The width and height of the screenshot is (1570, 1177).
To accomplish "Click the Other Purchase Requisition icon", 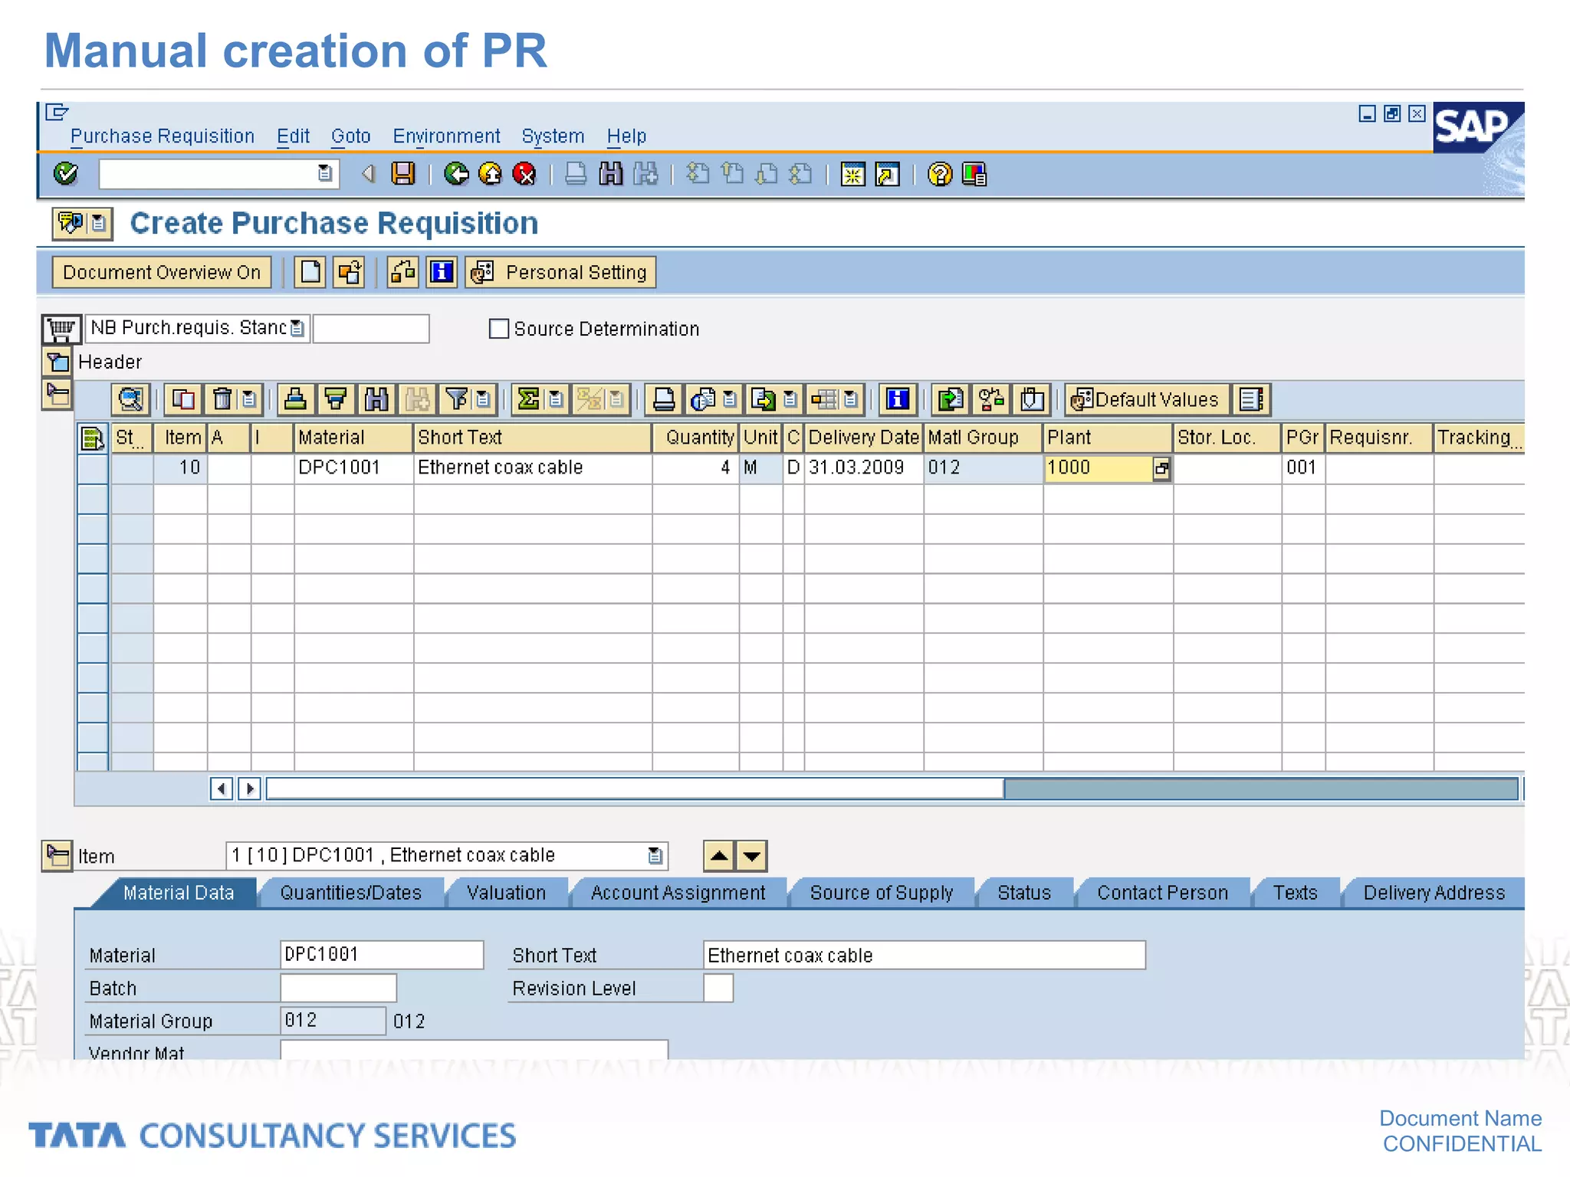I will [350, 272].
